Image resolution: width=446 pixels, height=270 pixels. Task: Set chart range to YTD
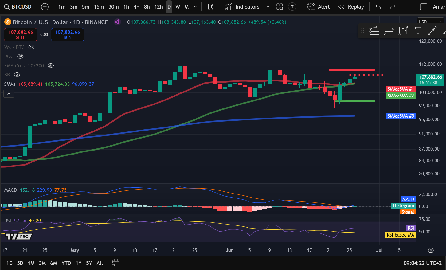(66, 263)
